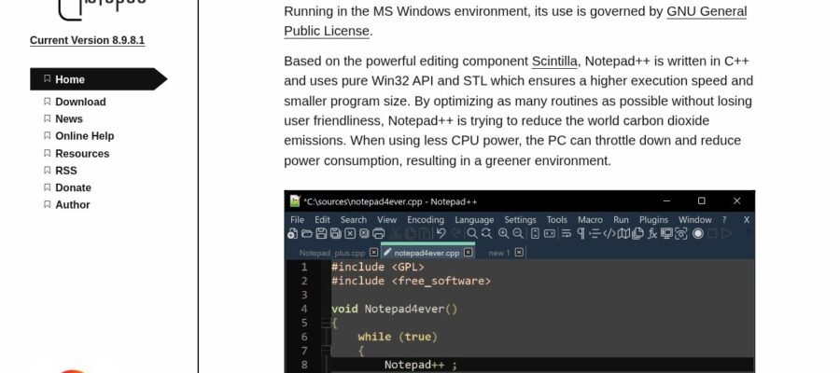840x373 pixels.
Task: Open the Online Help sidebar link
Action: pos(85,136)
